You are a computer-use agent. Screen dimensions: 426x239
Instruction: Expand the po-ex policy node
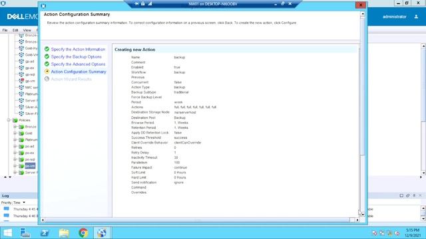(15, 153)
